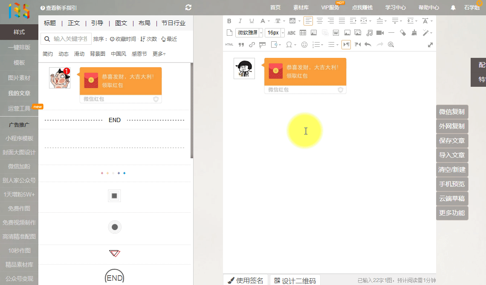Image resolution: width=486 pixels, height=285 pixels.
Task: Open the font family dropdown
Action: click(x=249, y=33)
